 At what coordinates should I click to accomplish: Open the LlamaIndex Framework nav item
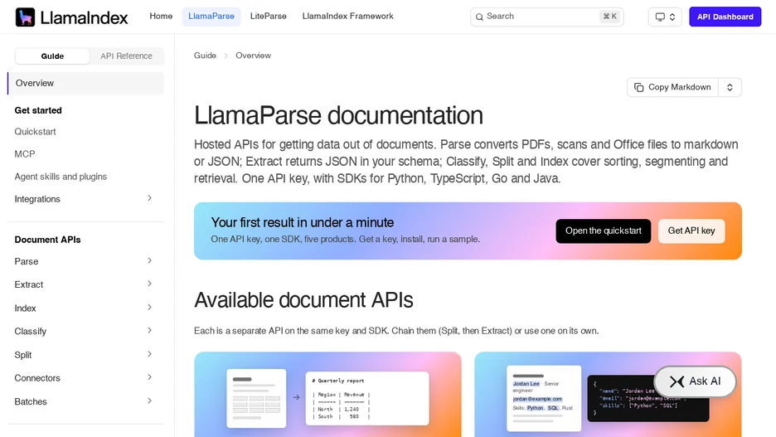(348, 17)
